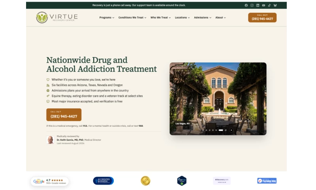316x190 pixels.
Task: Click 'Whether it's you or someone you love' text
Action: (x=83, y=80)
